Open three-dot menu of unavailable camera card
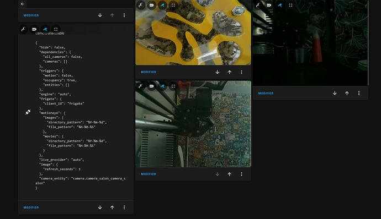Viewport: 381px width, 219px height. pyautogui.click(x=124, y=207)
